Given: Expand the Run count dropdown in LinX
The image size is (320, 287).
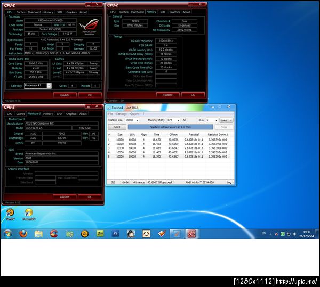Looking at the screenshot, I should 216,120.
